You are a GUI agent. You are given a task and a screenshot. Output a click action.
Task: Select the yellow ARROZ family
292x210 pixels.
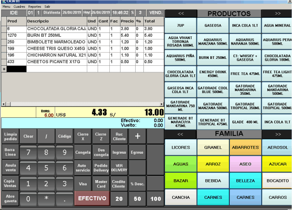[213, 164]
